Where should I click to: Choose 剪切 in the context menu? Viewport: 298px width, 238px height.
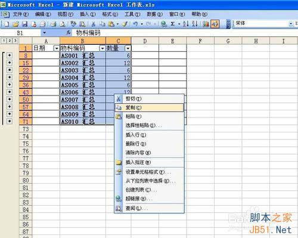[149, 98]
